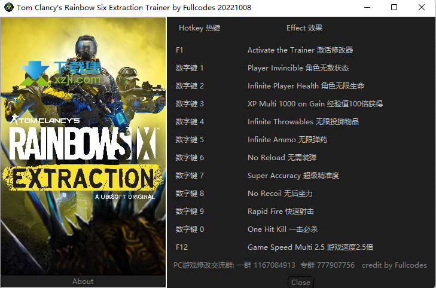436x288 pixels.
Task: Select Rapid Fire effect entry
Action: (280, 212)
